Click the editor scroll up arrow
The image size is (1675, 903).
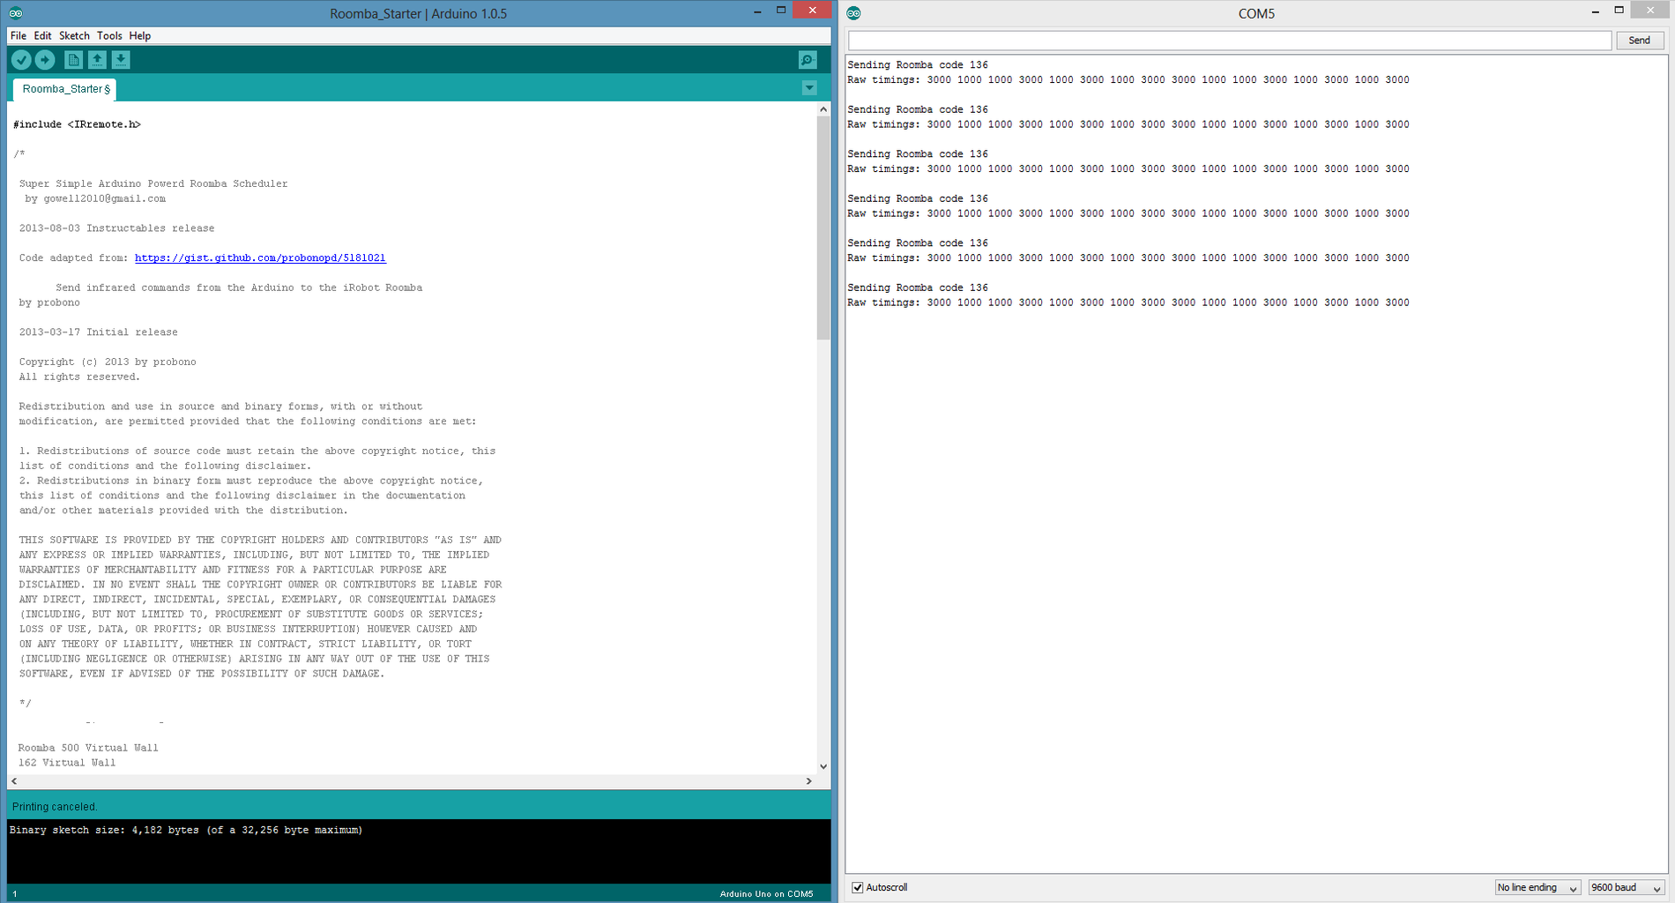click(x=823, y=109)
